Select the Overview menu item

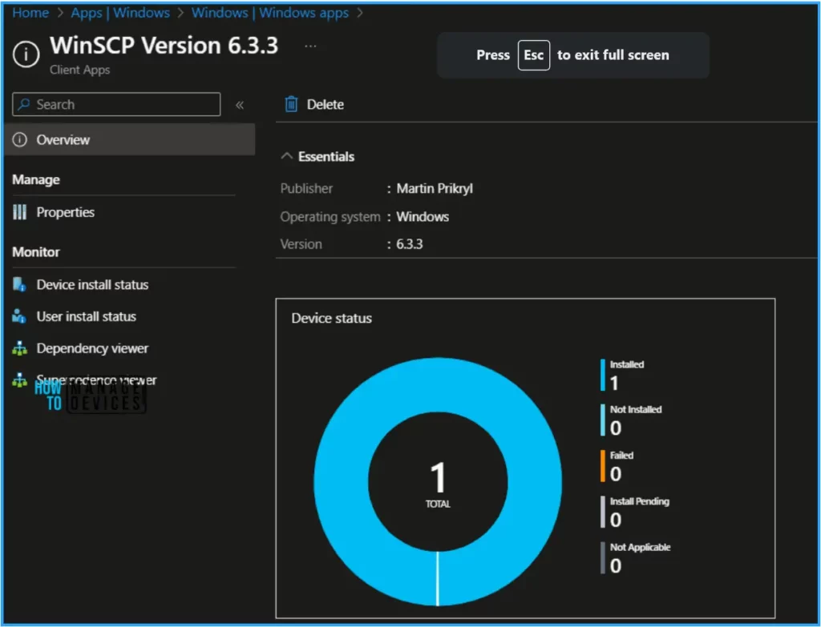point(130,139)
